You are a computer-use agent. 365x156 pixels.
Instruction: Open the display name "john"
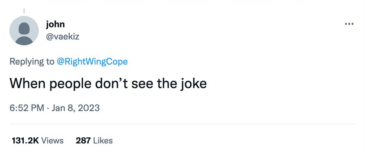point(55,24)
